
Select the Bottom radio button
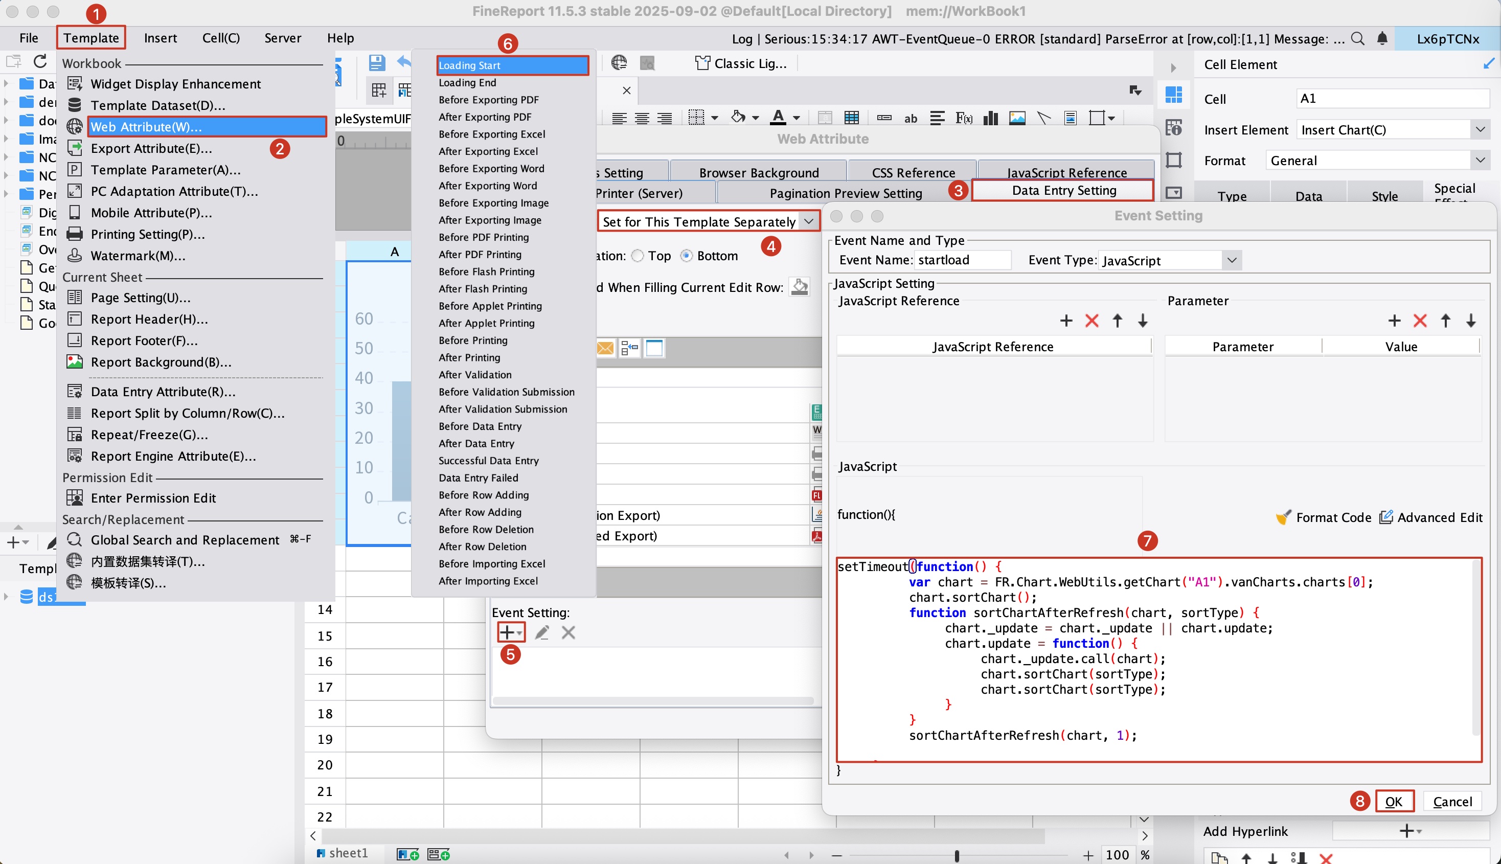[687, 256]
